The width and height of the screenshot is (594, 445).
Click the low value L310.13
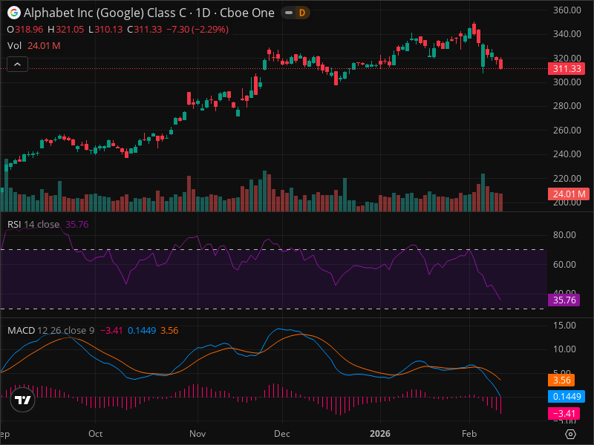coord(105,30)
